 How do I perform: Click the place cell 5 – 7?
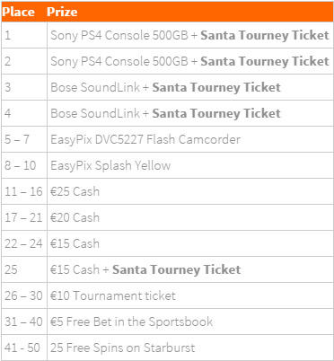click(17, 139)
